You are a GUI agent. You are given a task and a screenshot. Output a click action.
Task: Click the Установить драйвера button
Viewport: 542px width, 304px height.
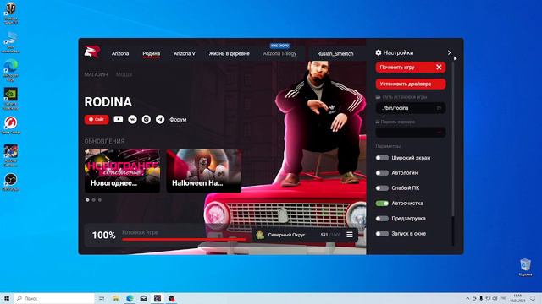point(411,84)
